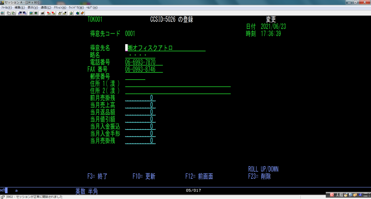Open the globe Support icon in toolbar
This screenshot has width=371, height=199.
click(x=78, y=13)
